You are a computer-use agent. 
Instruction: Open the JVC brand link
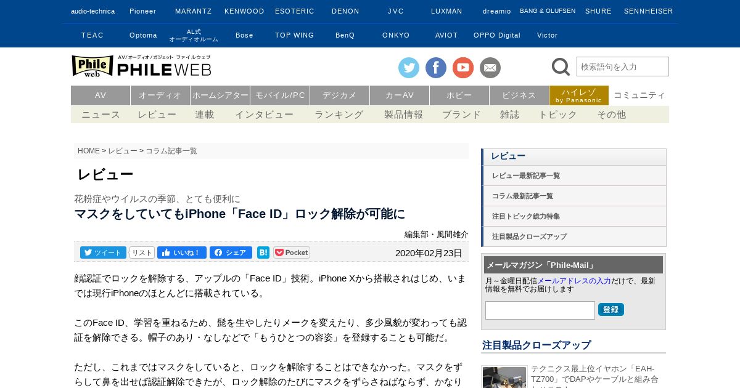396,11
